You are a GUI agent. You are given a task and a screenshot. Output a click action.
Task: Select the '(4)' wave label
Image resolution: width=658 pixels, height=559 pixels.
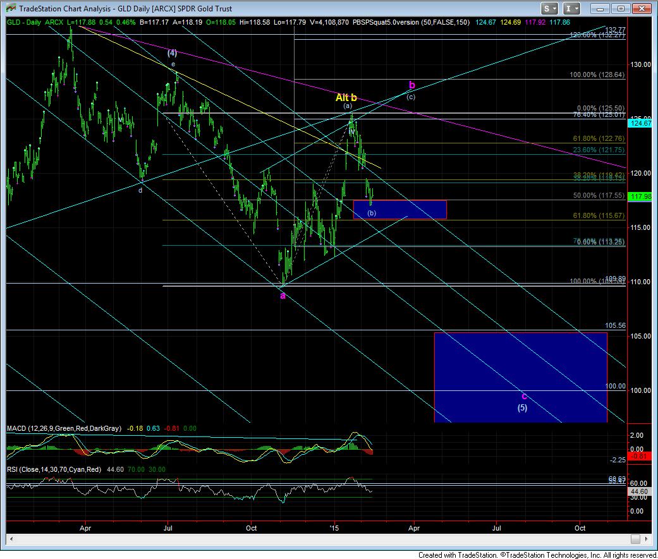[172, 53]
